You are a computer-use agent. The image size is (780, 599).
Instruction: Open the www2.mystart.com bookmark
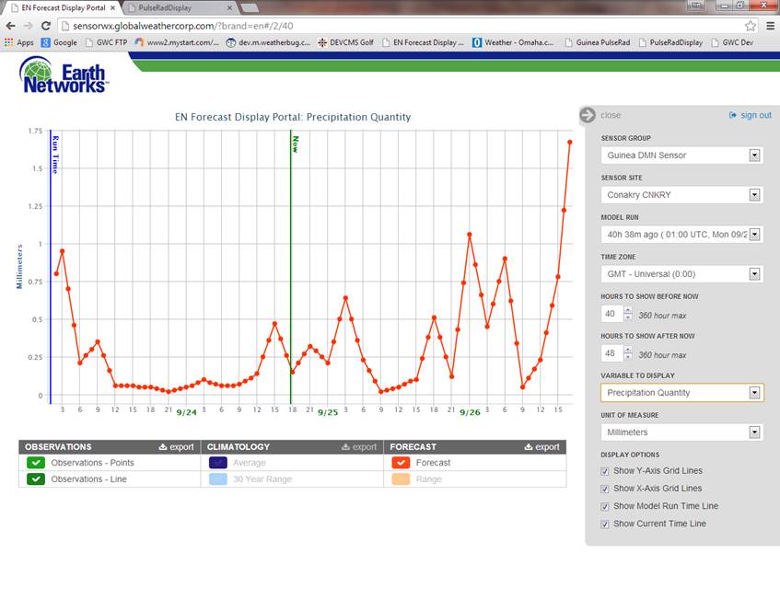pyautogui.click(x=177, y=42)
